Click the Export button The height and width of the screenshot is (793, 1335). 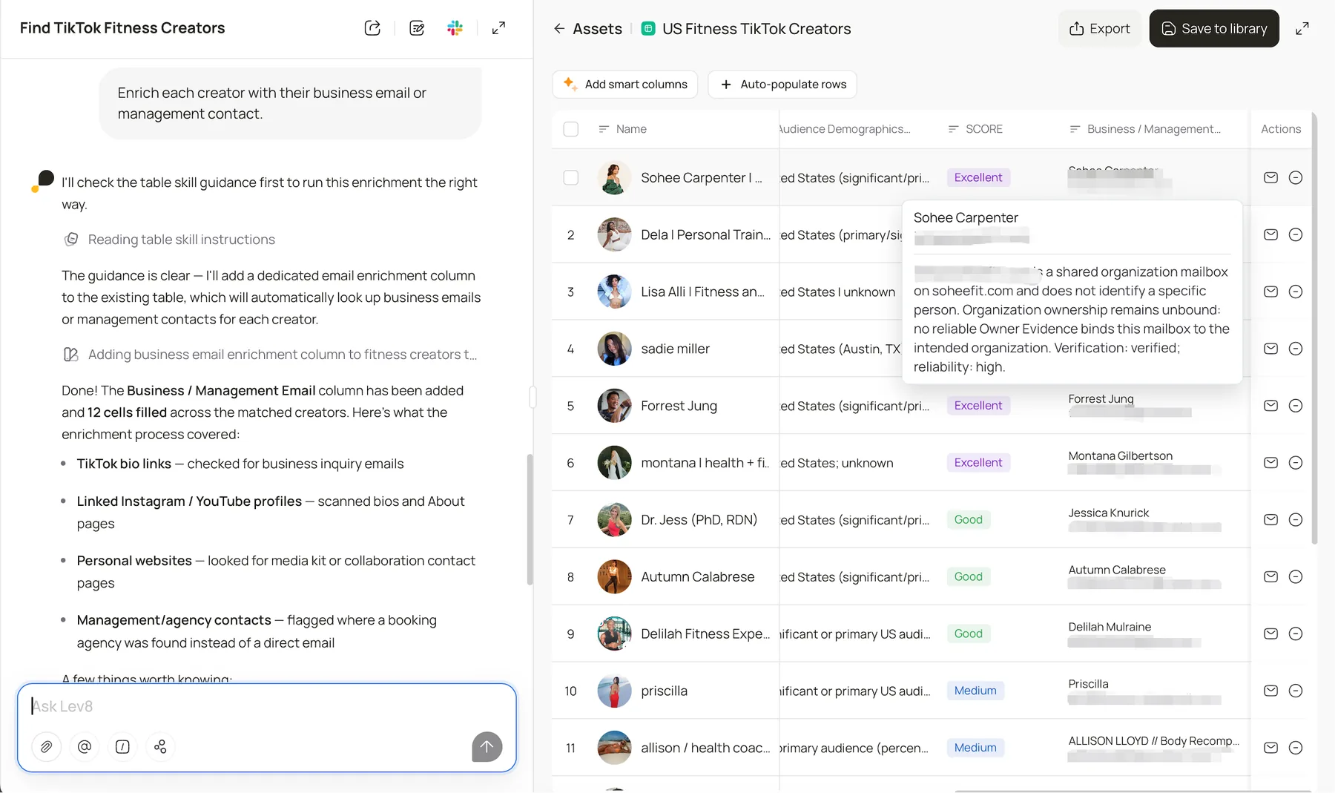(1100, 28)
